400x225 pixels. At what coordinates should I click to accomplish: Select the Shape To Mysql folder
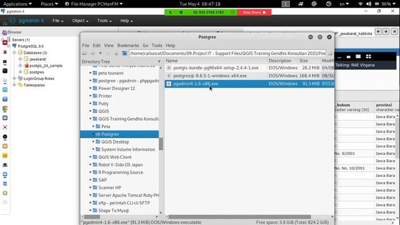(x=114, y=211)
